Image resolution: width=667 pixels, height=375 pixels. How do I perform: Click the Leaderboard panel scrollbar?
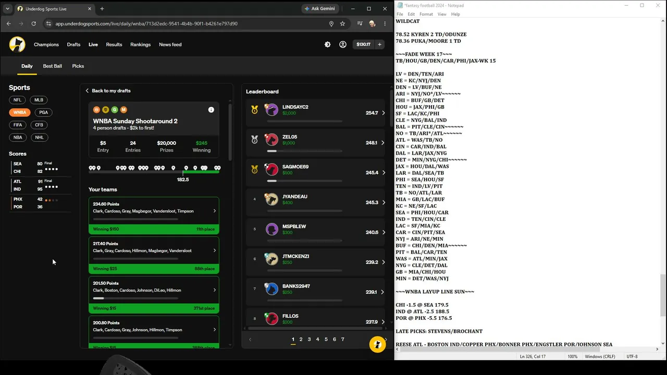pyautogui.click(x=391, y=107)
